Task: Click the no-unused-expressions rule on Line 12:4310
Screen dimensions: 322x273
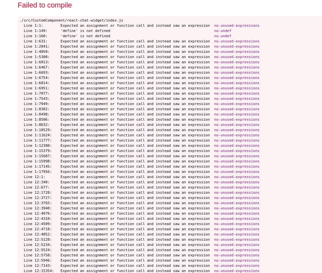Action: click(236, 219)
